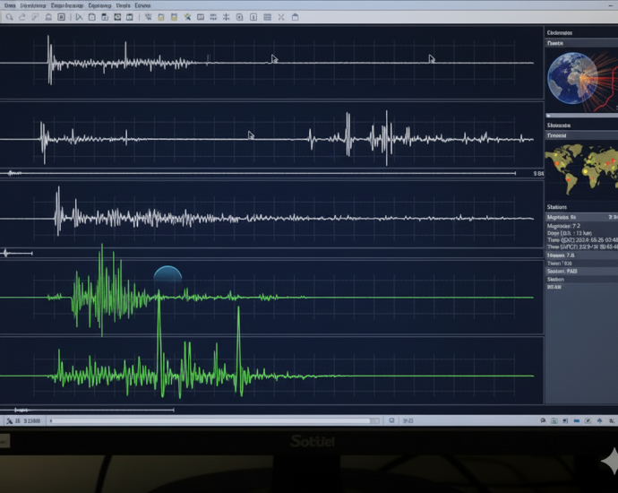Select the pointer cursor tool in toolbar

click(x=78, y=17)
